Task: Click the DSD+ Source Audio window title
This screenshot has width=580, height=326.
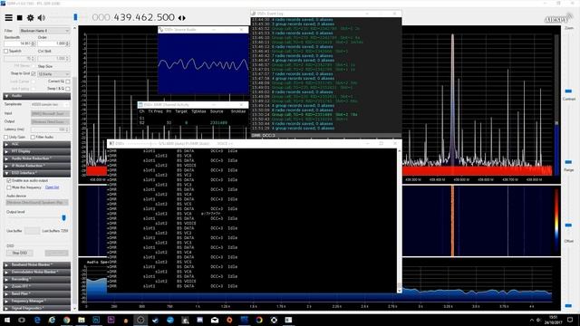Action: 180,30
